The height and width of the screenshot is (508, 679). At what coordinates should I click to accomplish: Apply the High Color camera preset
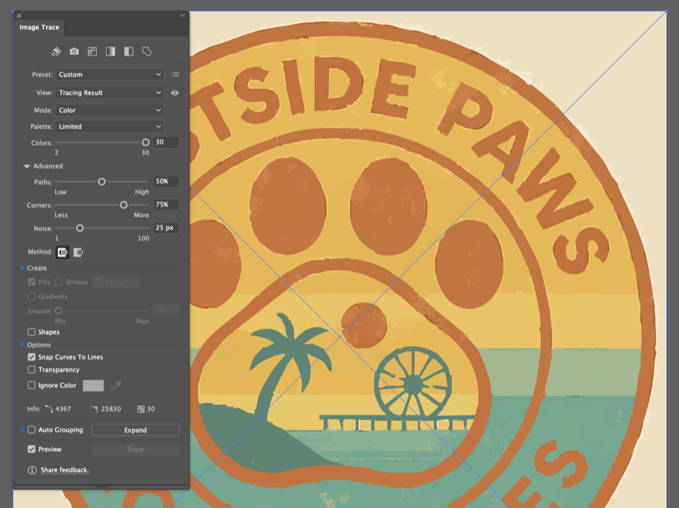click(x=74, y=51)
